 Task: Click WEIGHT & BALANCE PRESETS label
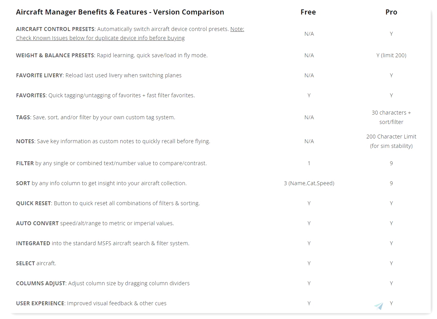tap(55, 55)
